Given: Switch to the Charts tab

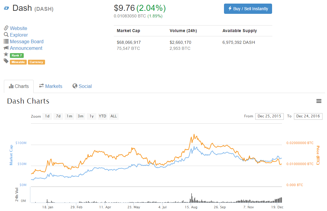Looking at the screenshot, I should [19, 86].
